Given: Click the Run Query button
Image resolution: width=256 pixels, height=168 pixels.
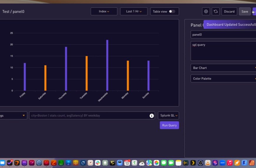Looking at the screenshot, I should [169, 125].
